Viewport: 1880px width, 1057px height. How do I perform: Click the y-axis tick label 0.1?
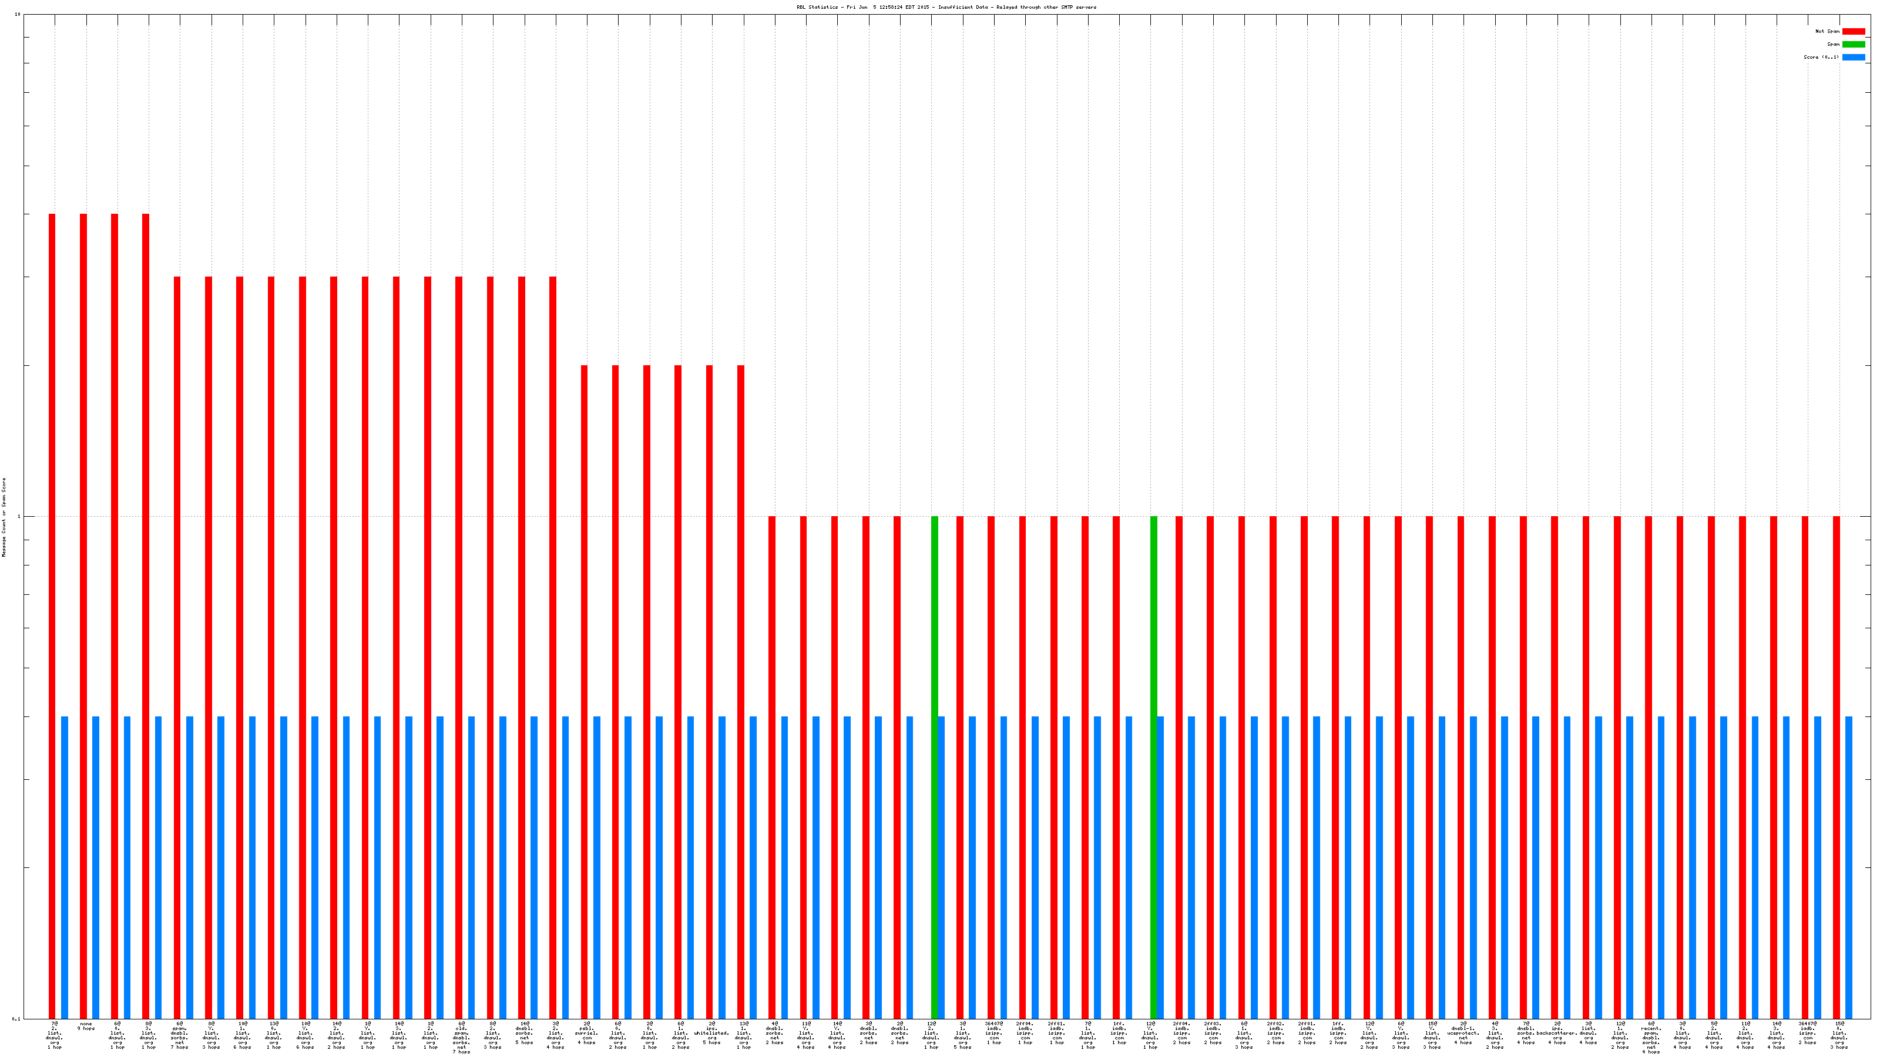pos(16,1018)
